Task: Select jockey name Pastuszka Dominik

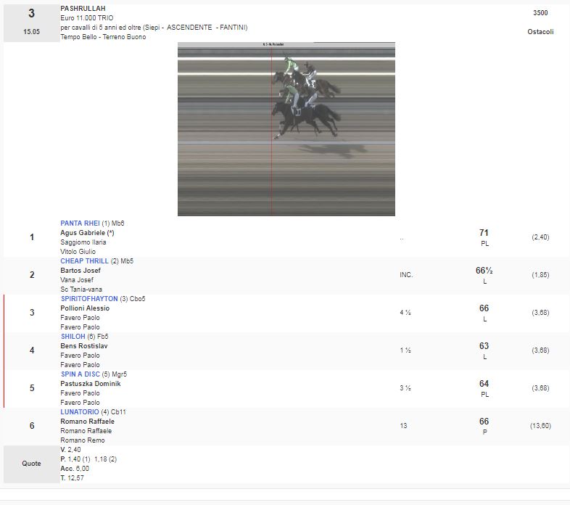Action: coord(90,384)
